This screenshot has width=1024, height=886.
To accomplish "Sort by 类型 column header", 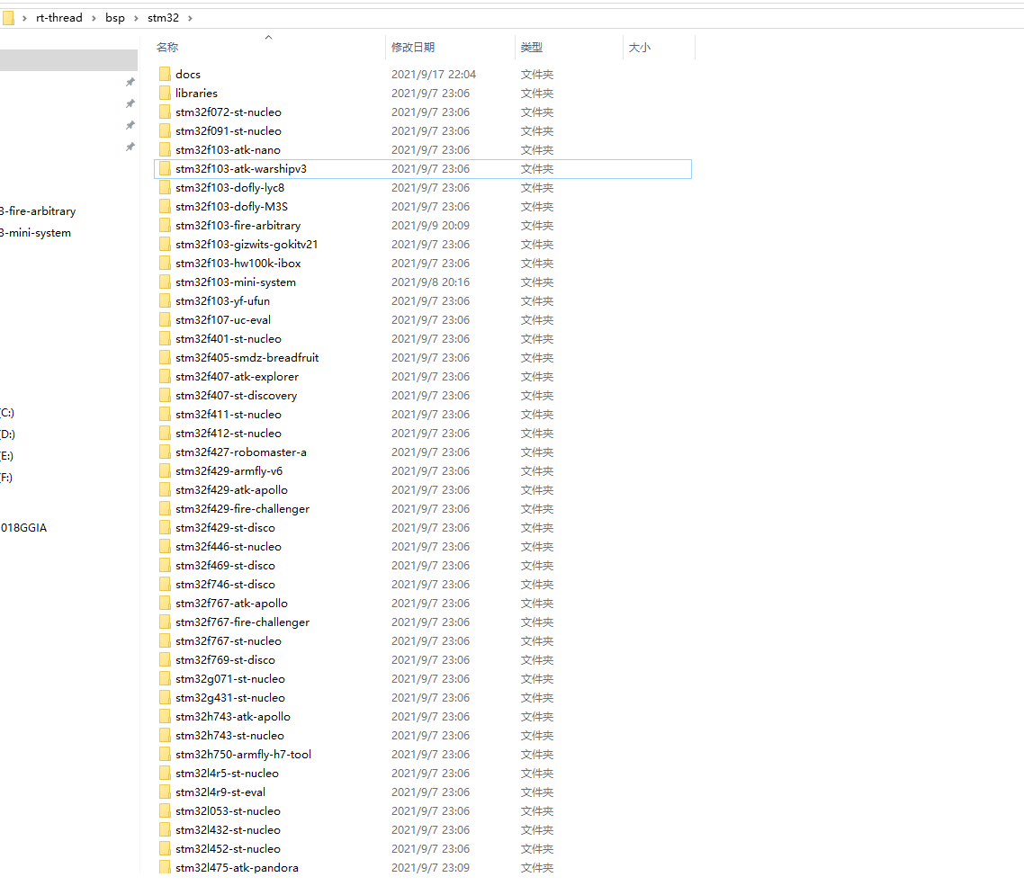I will click(x=532, y=47).
